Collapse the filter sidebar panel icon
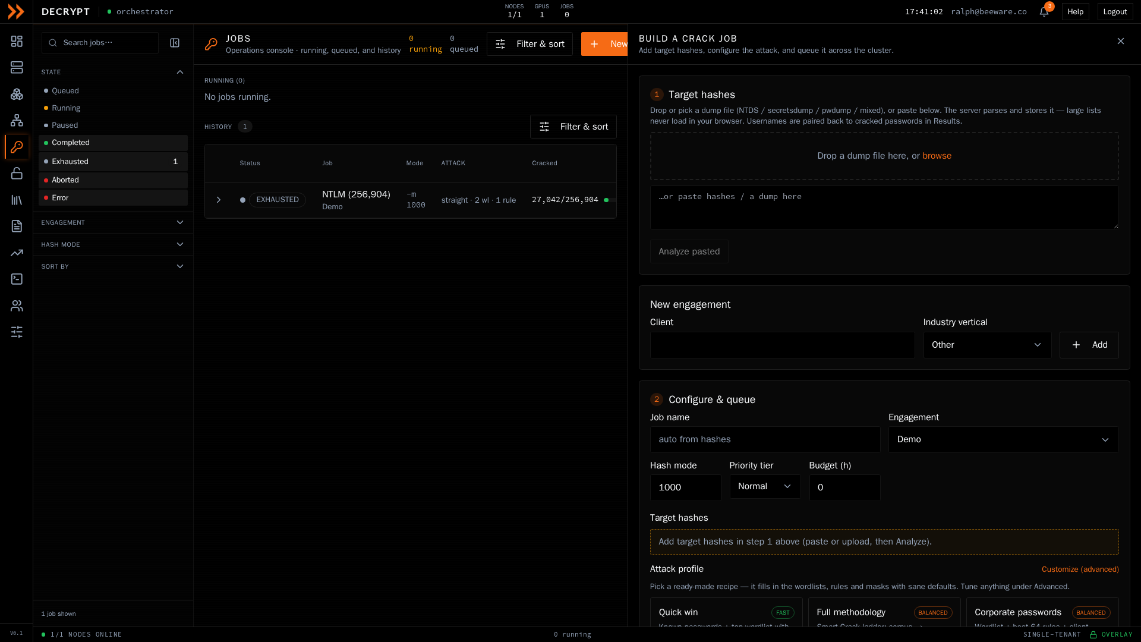1141x642 pixels. pyautogui.click(x=175, y=43)
